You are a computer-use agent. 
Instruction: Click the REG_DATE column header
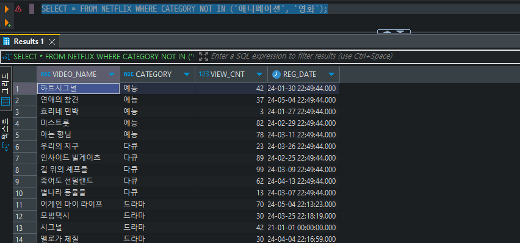coord(303,74)
